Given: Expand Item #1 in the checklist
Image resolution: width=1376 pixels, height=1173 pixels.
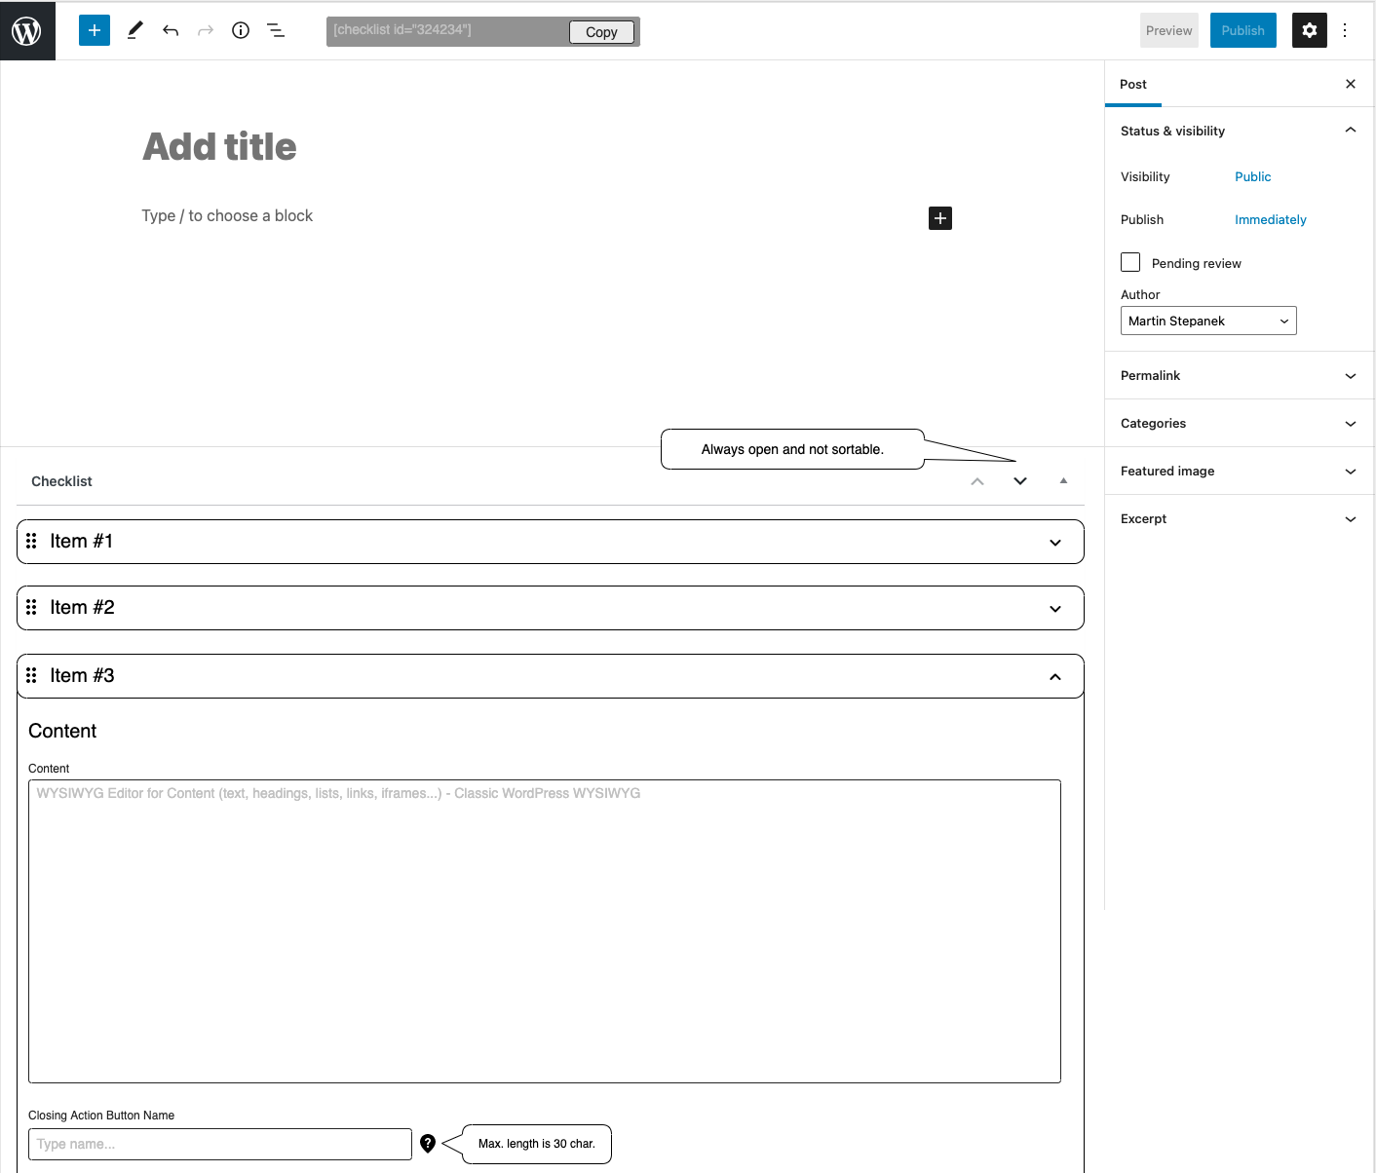Looking at the screenshot, I should (x=1054, y=542).
